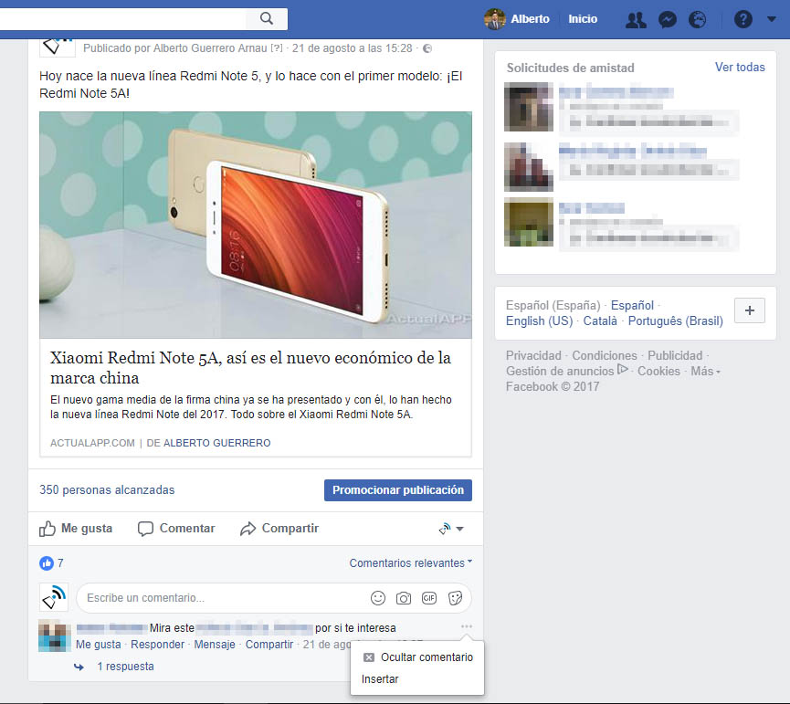Add a sticker to the comment
Image resolution: width=790 pixels, height=704 pixels.
455,598
